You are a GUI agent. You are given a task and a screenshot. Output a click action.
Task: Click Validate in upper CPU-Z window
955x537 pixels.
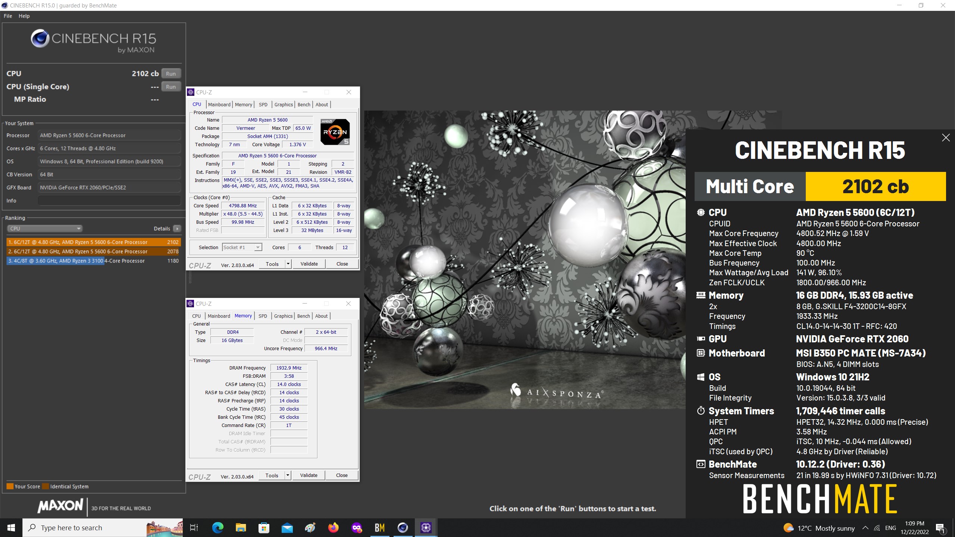click(309, 264)
